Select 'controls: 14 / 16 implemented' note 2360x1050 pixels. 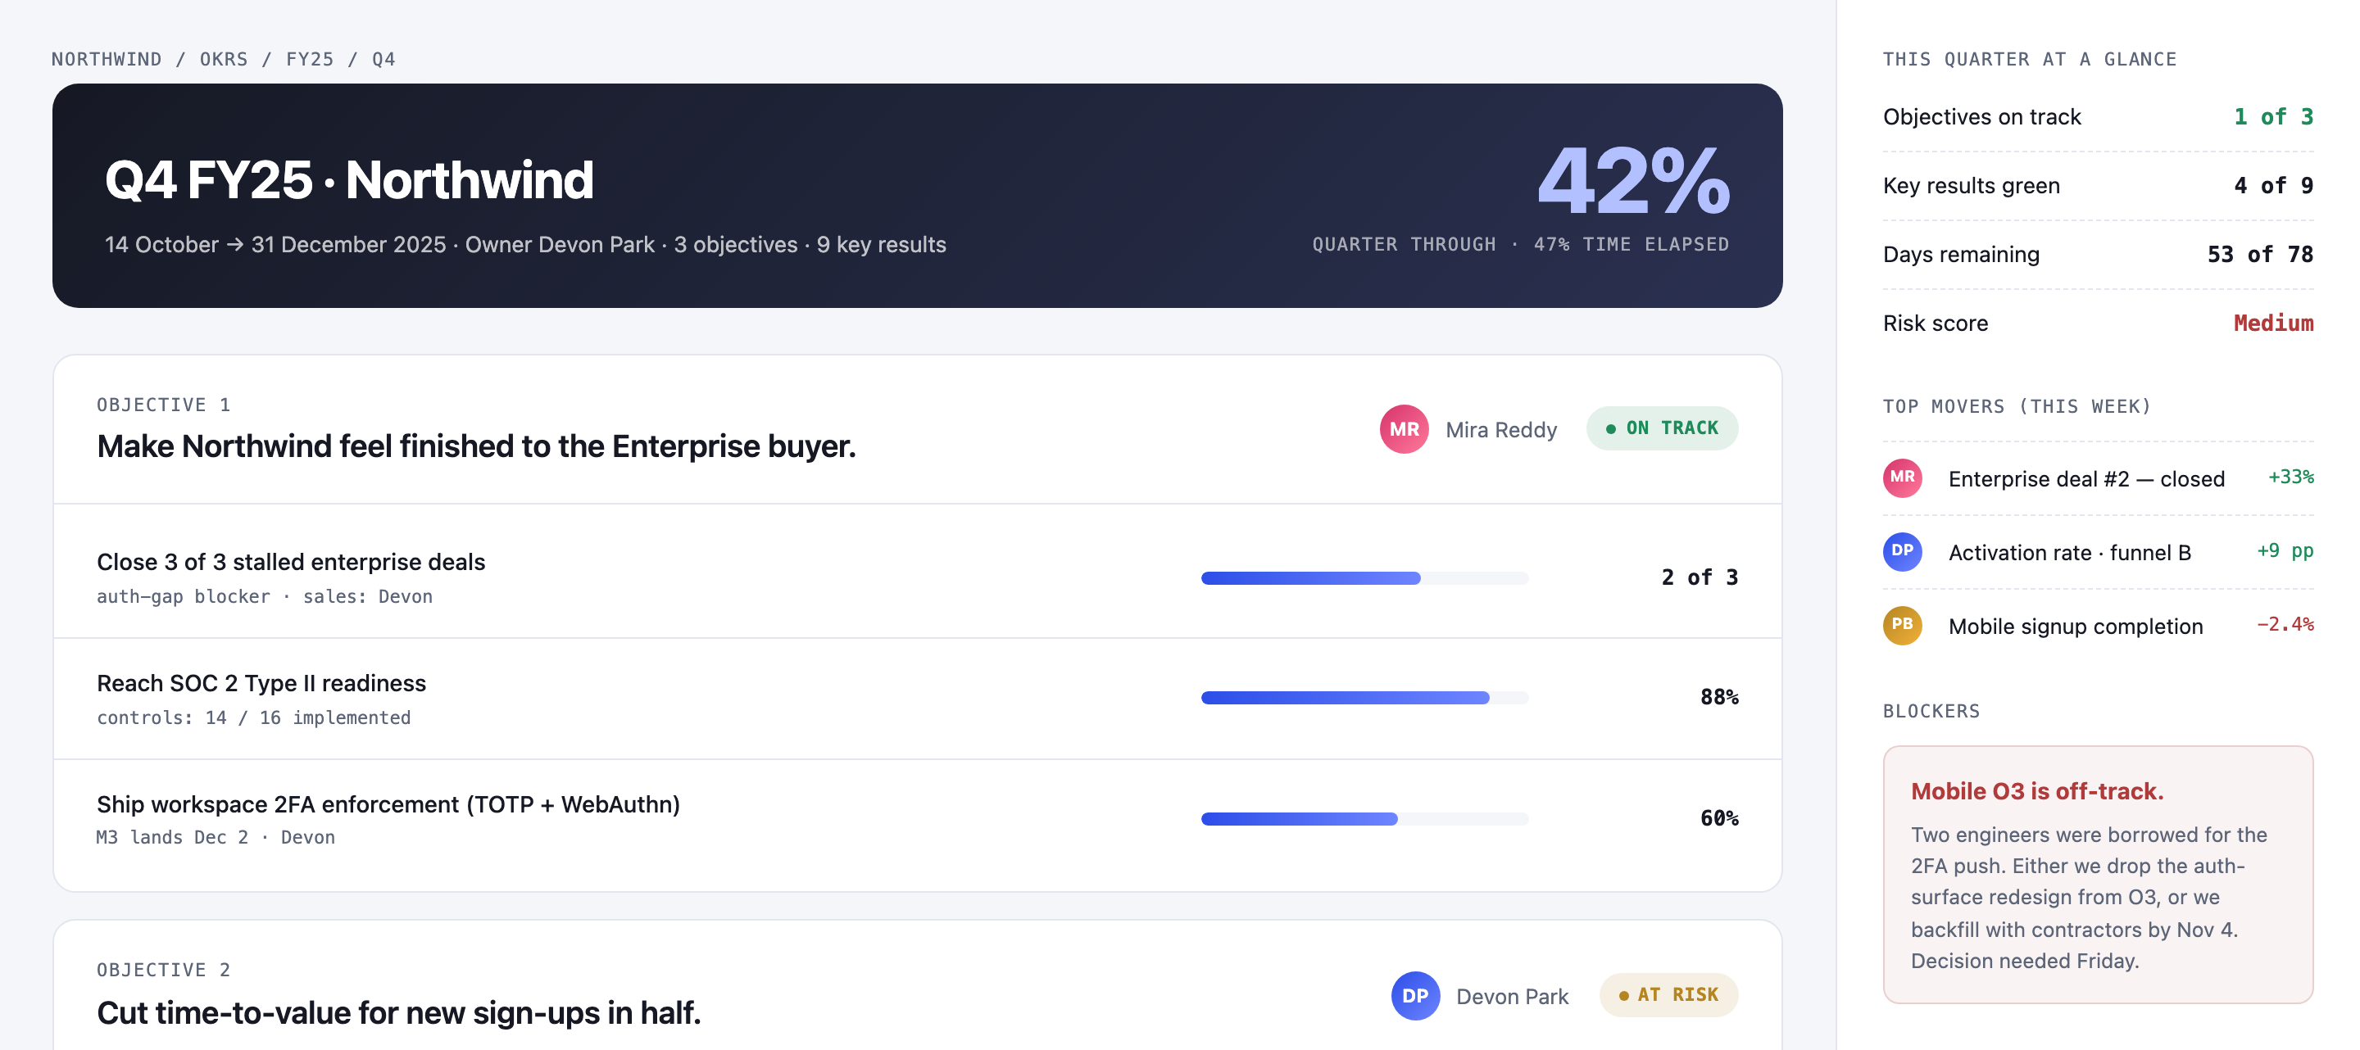254,717
